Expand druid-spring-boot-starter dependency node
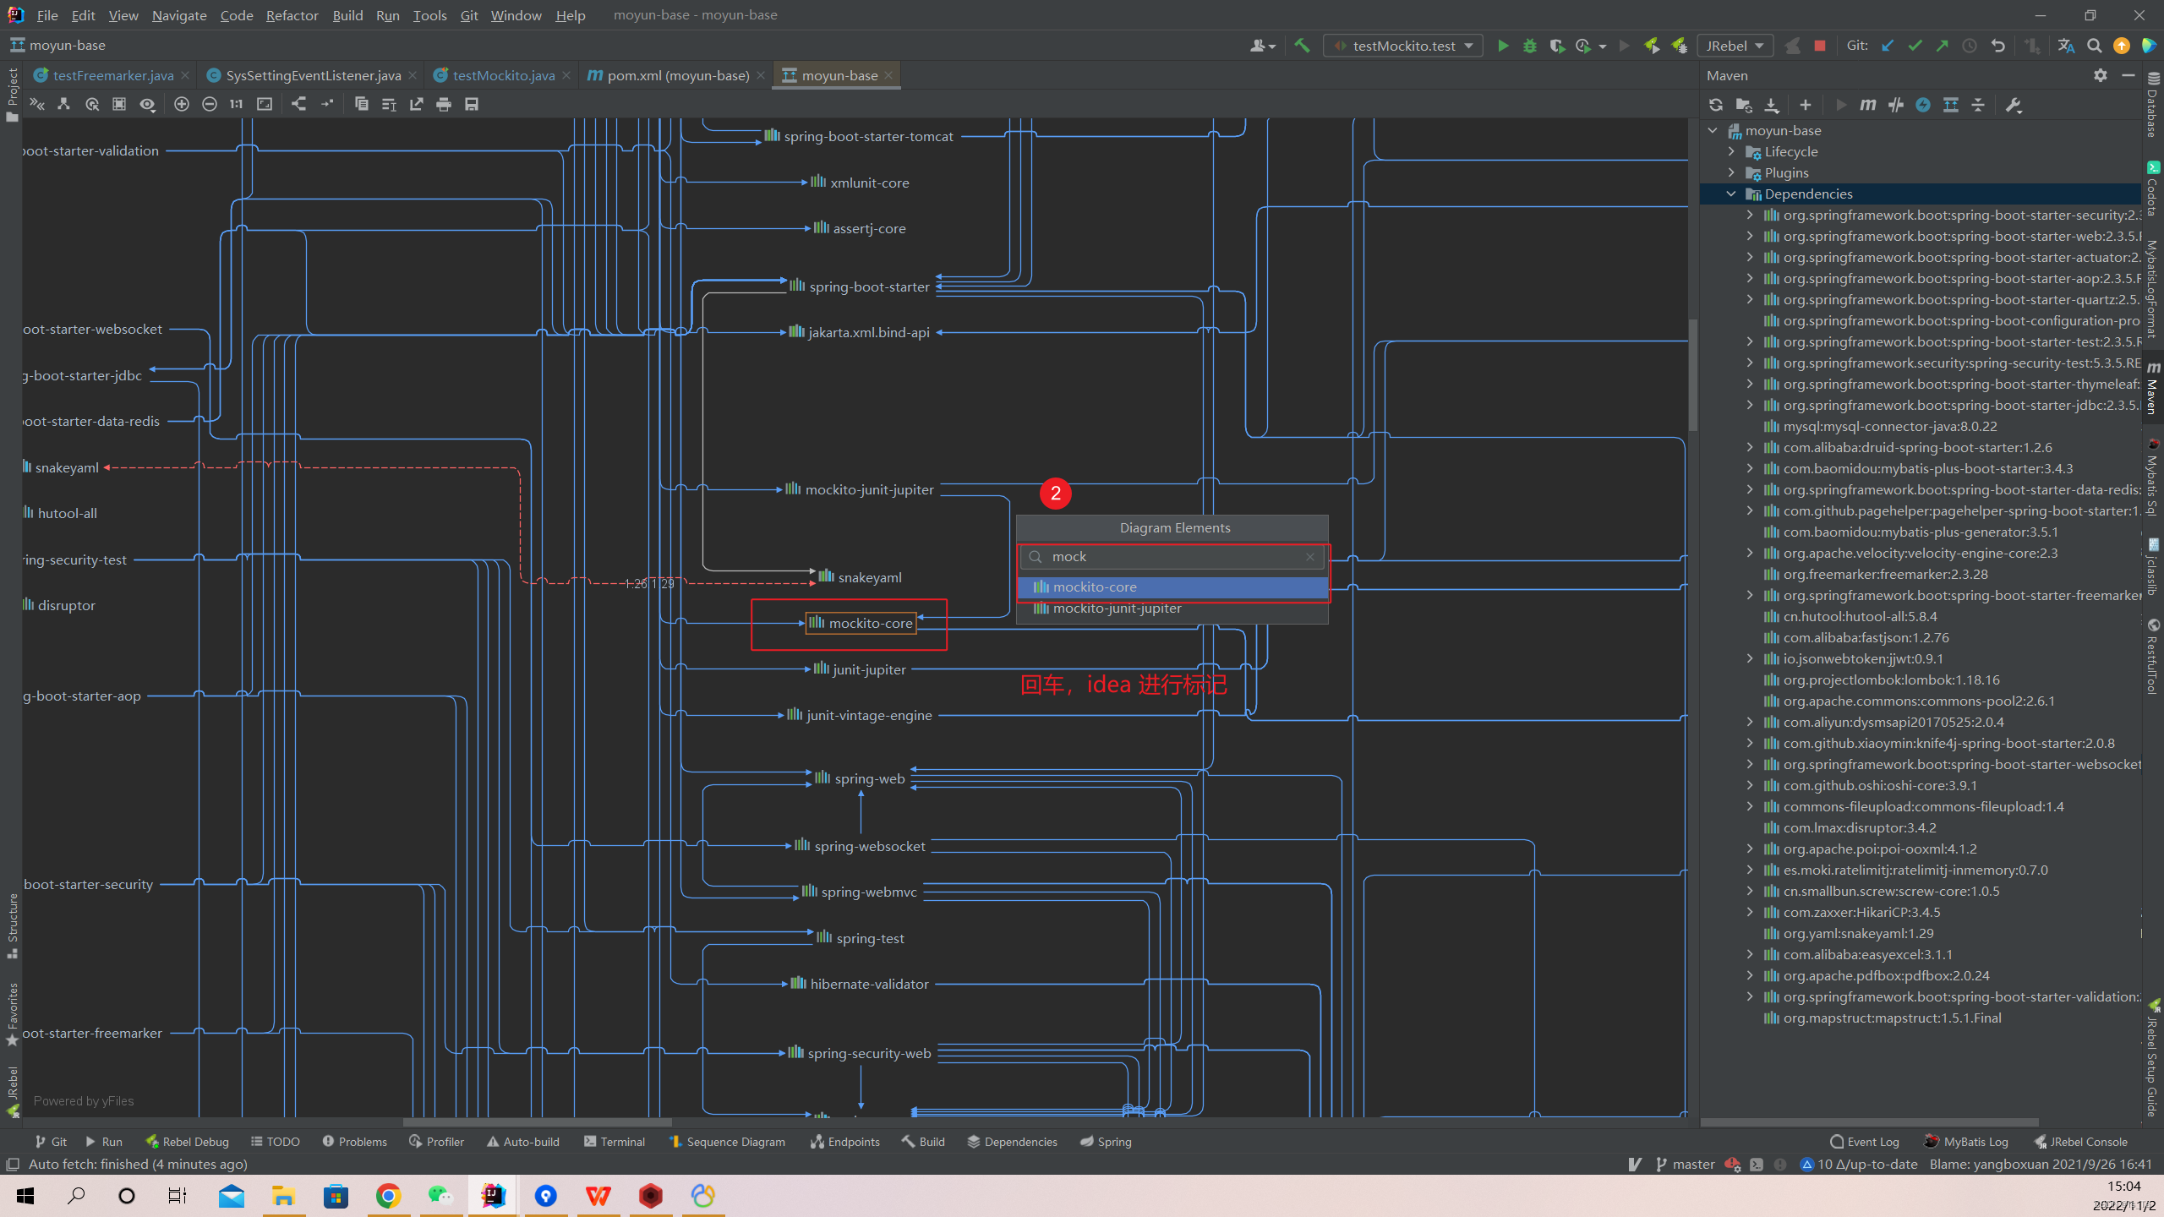 [1750, 448]
